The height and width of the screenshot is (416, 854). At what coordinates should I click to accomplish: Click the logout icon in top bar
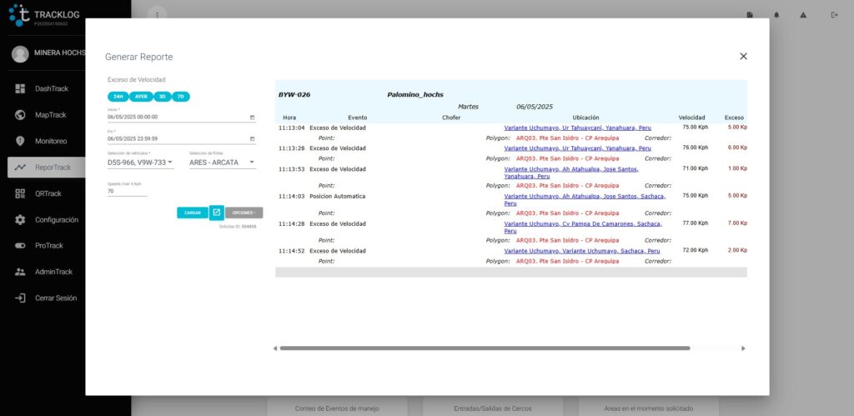[x=834, y=15]
